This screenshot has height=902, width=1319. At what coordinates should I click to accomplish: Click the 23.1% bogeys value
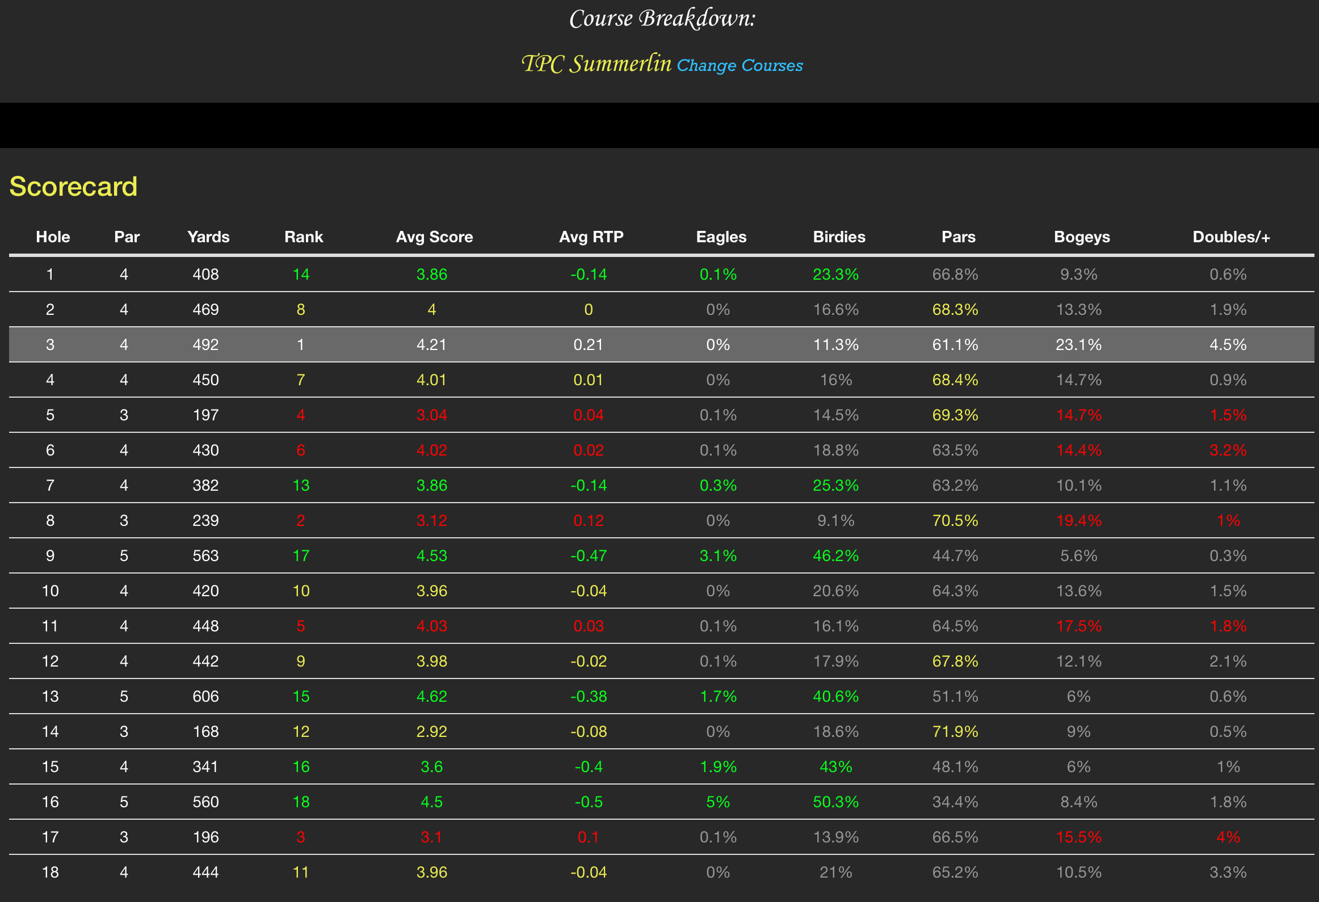[x=1078, y=344]
